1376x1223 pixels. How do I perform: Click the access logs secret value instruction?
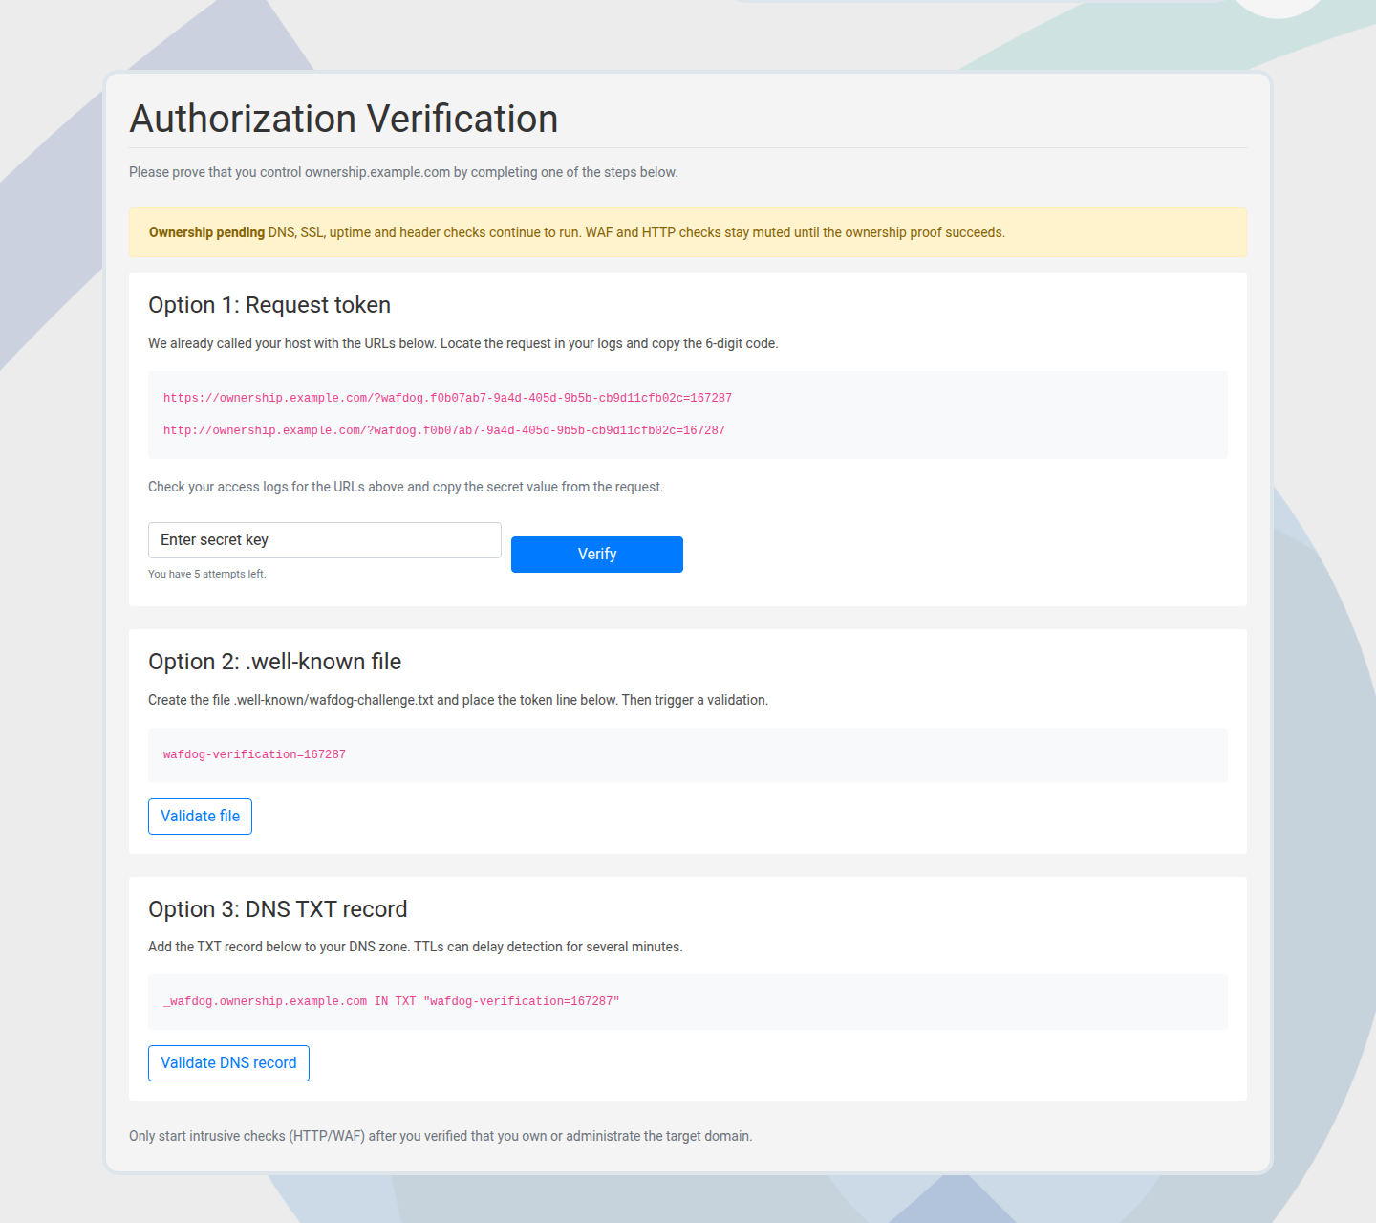pyautogui.click(x=405, y=486)
